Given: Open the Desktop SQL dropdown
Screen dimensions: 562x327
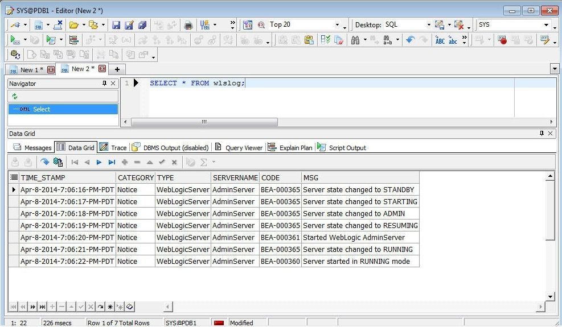Looking at the screenshot, I should (429, 24).
